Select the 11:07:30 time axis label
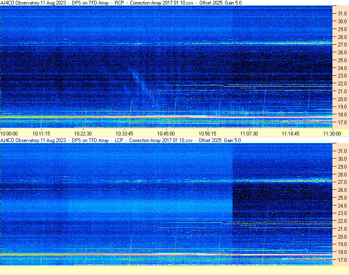This screenshot has height=275, width=349. tap(249, 134)
